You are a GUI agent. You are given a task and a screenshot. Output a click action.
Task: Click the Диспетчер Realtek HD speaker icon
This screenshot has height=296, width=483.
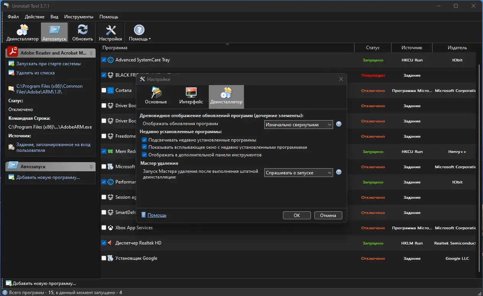click(x=111, y=243)
